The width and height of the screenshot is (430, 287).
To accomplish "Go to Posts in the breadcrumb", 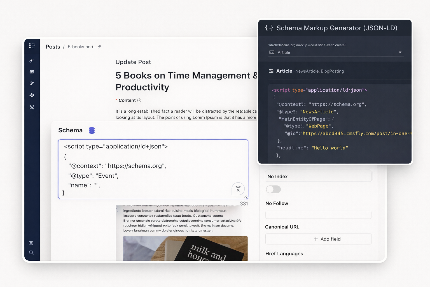I will click(53, 47).
